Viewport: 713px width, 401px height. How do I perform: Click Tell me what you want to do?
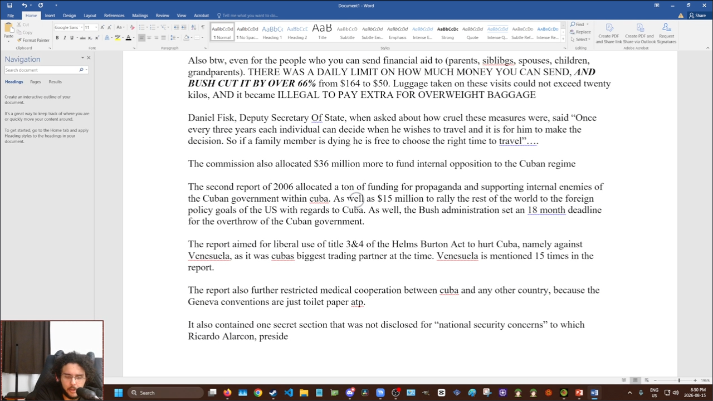tap(250, 16)
